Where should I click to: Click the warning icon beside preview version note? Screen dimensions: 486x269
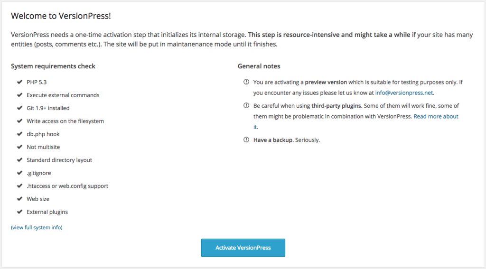pyautogui.click(x=246, y=82)
